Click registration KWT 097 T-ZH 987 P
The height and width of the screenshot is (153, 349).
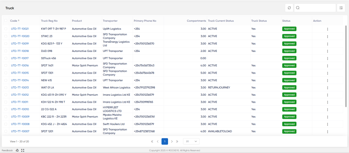tap(54, 29)
